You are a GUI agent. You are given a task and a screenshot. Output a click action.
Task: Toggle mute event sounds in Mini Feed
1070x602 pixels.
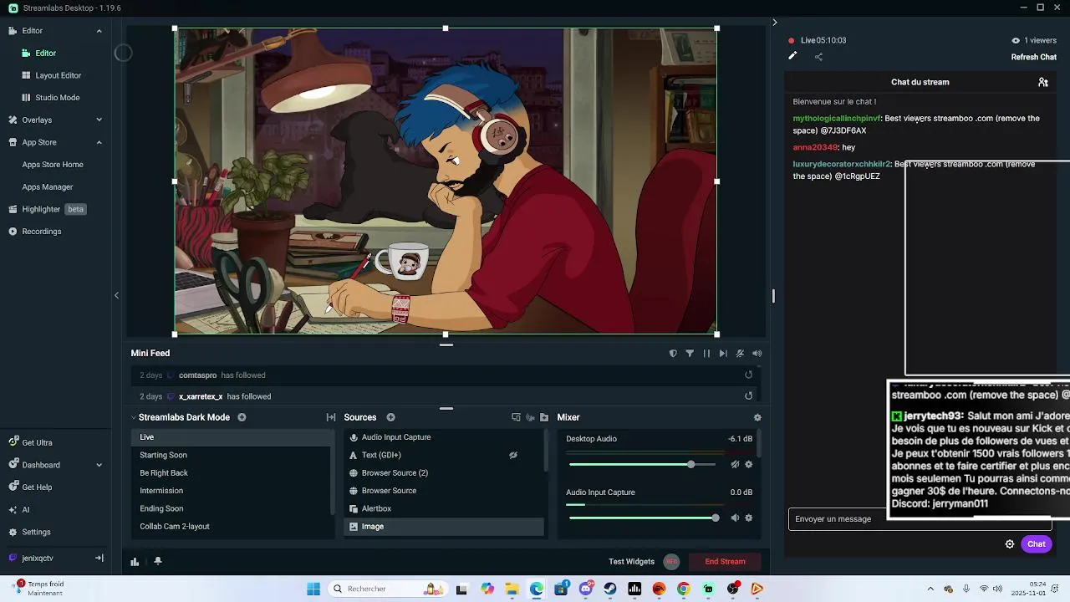pyautogui.click(x=740, y=354)
